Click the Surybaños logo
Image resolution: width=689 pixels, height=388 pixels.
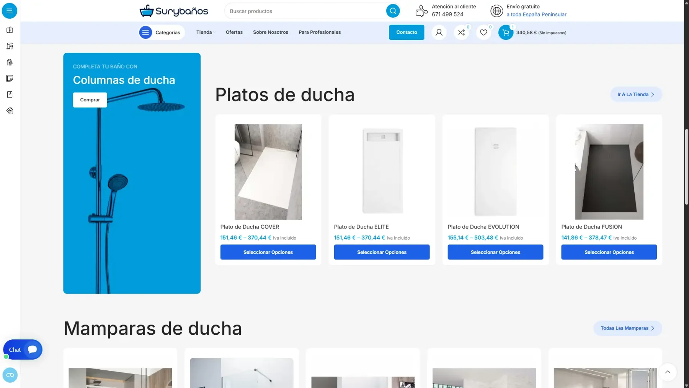(174, 11)
